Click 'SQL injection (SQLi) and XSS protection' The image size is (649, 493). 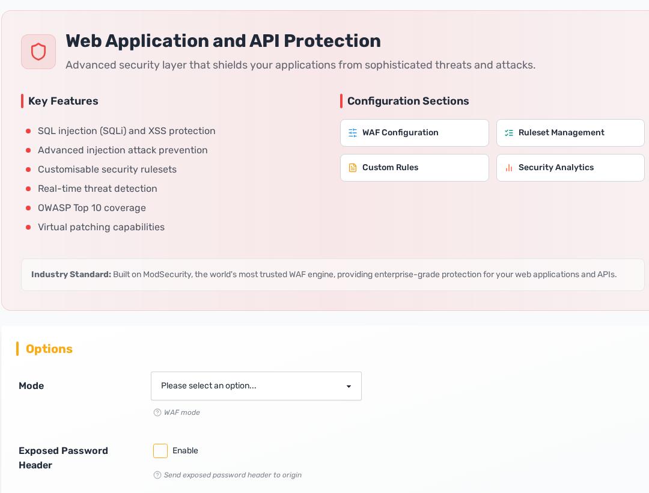point(127,131)
